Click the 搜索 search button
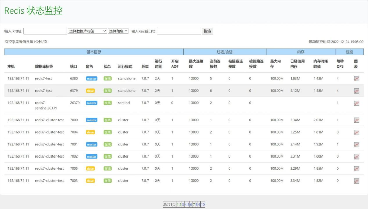This screenshot has width=368, height=209. (207, 31)
